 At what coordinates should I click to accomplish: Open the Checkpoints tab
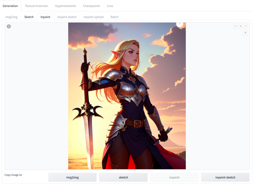[91, 6]
